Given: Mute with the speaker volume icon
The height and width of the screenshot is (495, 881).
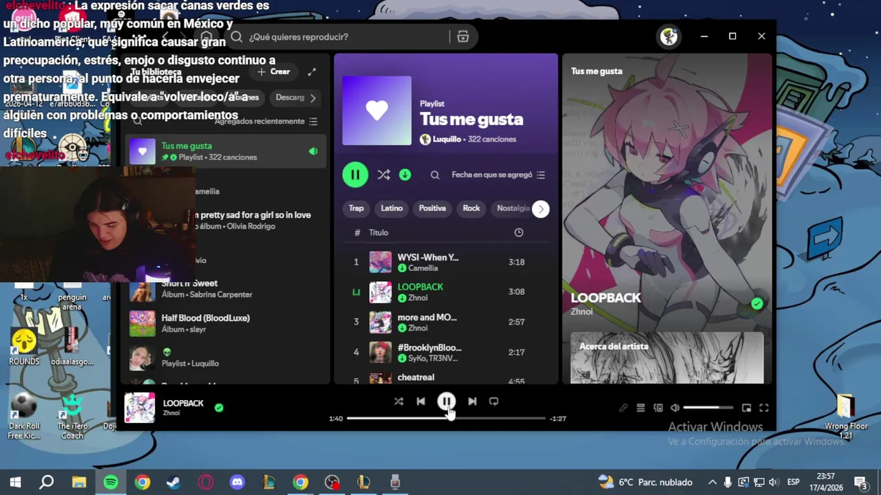Looking at the screenshot, I should (x=675, y=408).
